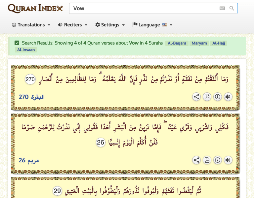Image resolution: width=254 pixels, height=198 pixels.
Task: Open the Settings dropdown
Action: [x=110, y=25]
